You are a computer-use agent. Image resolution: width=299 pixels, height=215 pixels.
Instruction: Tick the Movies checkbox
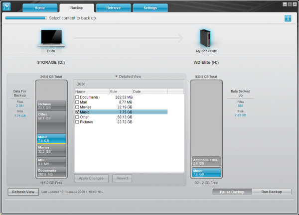pyautogui.click(x=77, y=107)
